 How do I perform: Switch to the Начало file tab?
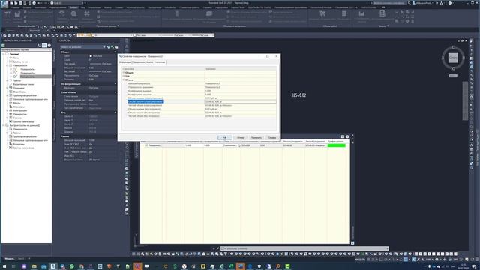pos(10,31)
